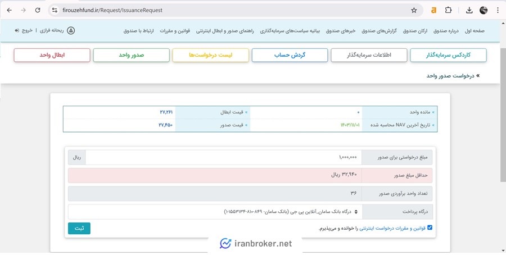Click user name ریحانه فرازی
The width and height of the screenshot is (506, 255).
[x=52, y=31]
